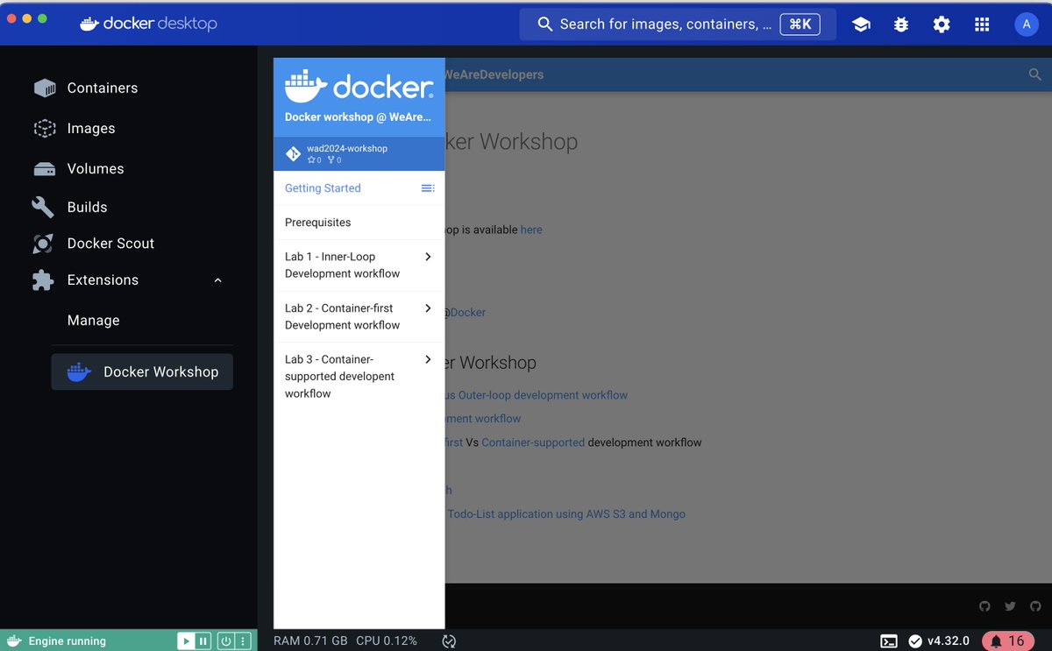This screenshot has height=651, width=1052.
Task: Follow the @Docker link
Action: [x=465, y=313]
